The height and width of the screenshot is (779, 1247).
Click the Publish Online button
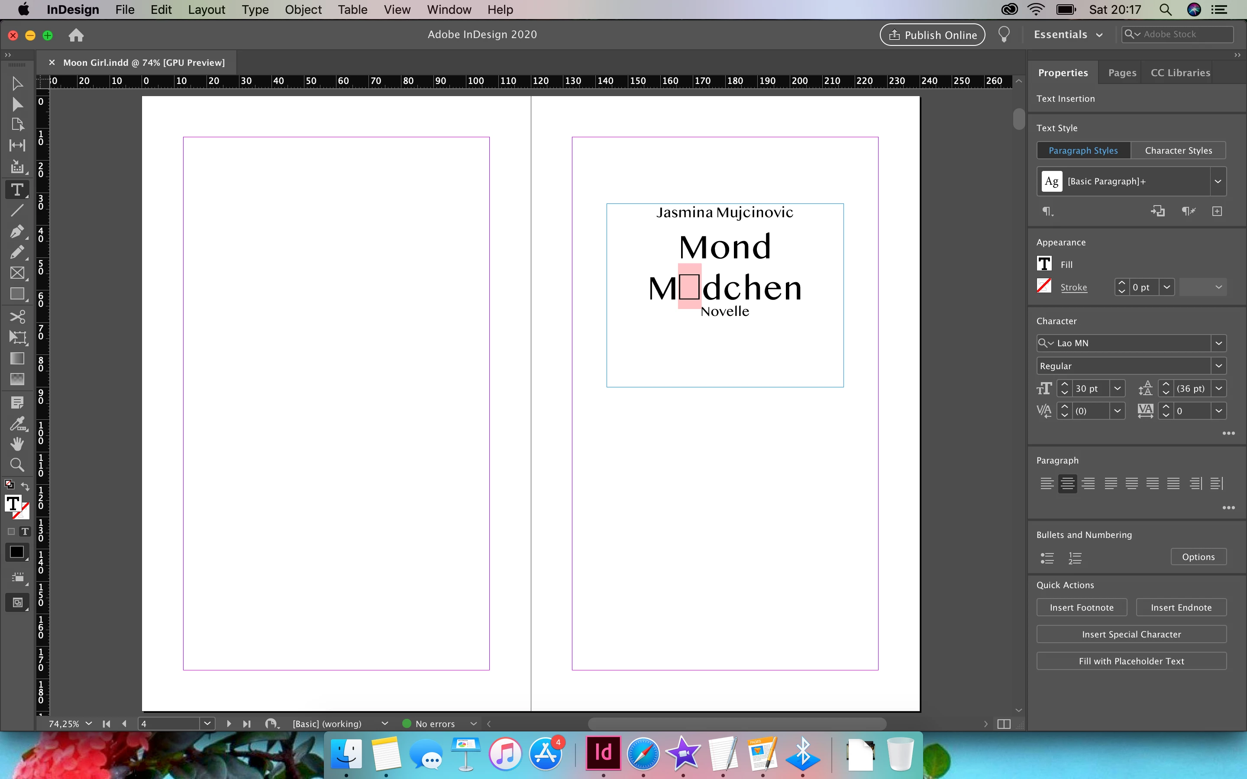click(x=932, y=35)
